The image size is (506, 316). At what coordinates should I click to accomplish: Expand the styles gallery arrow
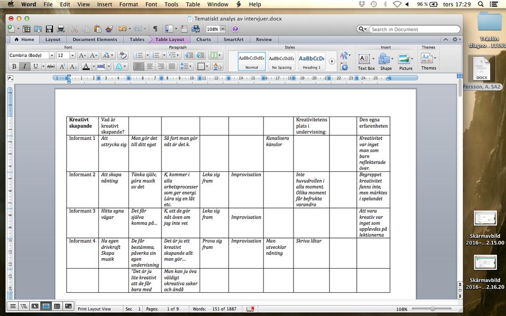(332, 61)
